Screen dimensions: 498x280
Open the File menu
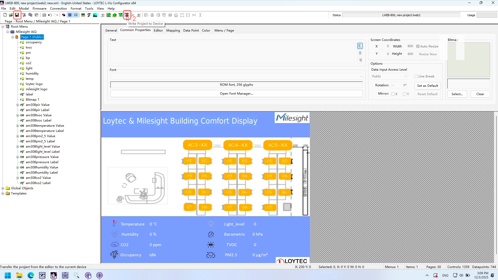(4, 9)
